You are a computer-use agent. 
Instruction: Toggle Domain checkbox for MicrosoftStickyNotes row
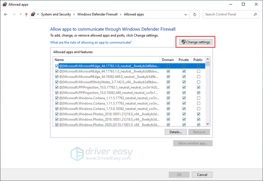coord(168,82)
